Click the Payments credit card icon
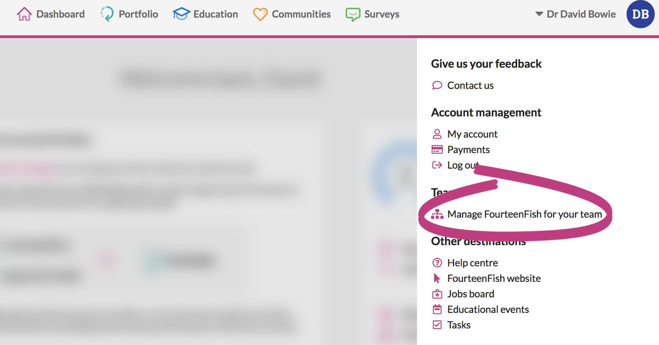 click(437, 150)
